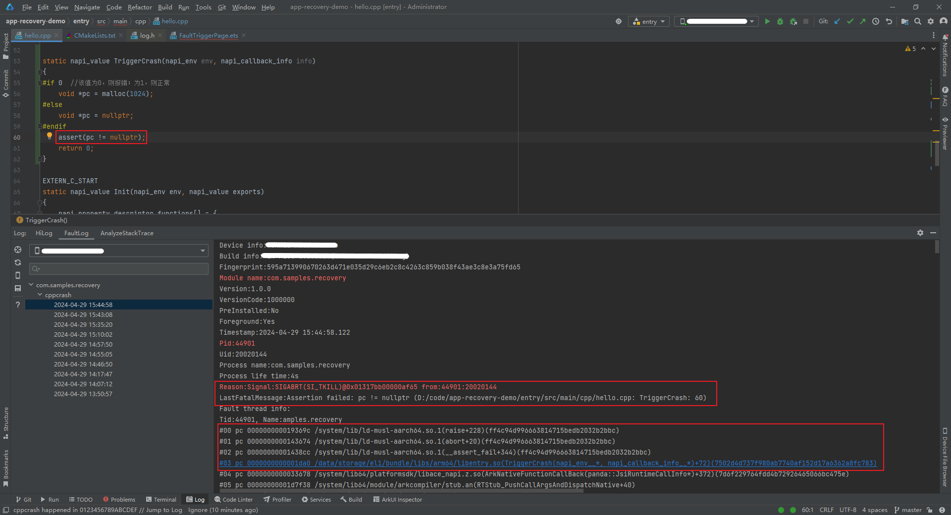
Task: Run the app with green play button
Action: 767,21
